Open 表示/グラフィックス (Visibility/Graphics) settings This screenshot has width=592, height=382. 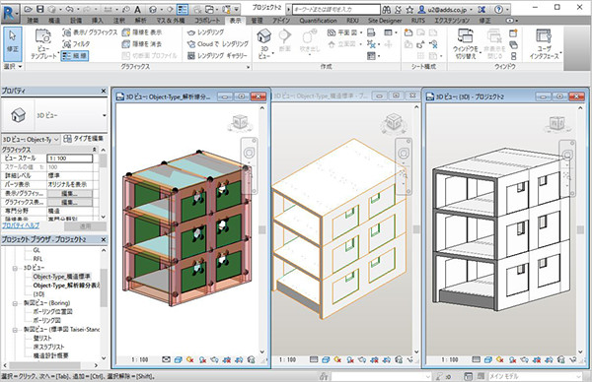[x=90, y=32]
